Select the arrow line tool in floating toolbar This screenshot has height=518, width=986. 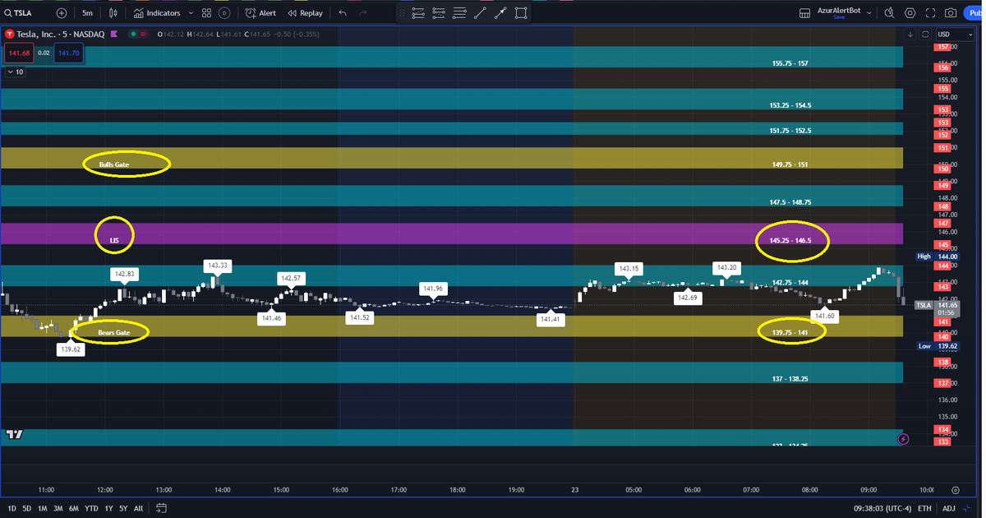coord(500,13)
